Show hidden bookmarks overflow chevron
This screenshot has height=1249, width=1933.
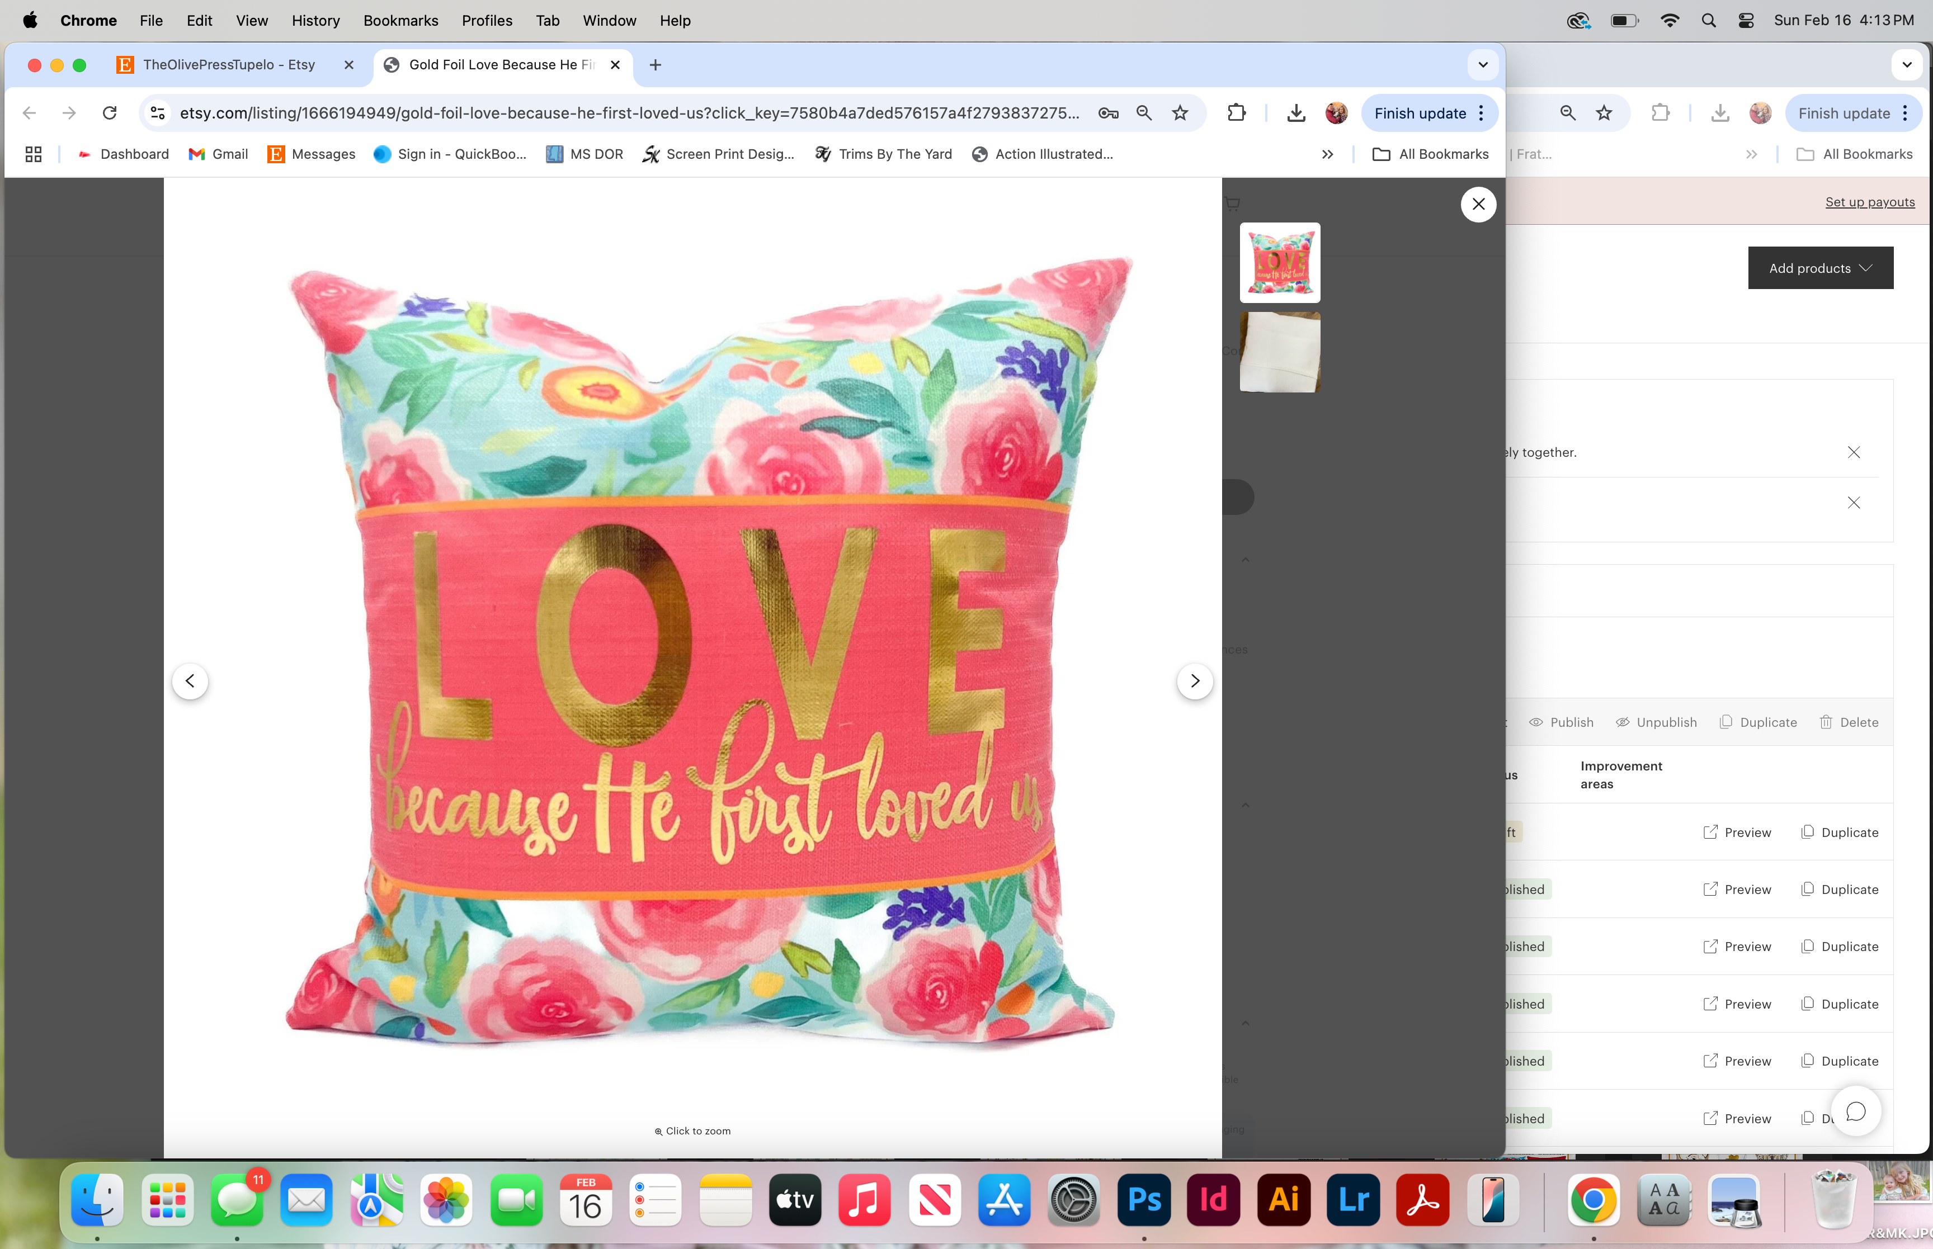tap(1327, 154)
